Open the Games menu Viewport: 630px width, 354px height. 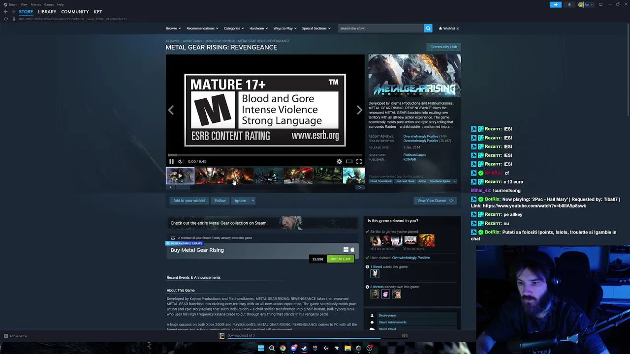49,4
